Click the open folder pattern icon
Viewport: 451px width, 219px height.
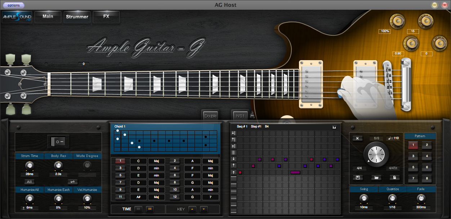click(376, 178)
